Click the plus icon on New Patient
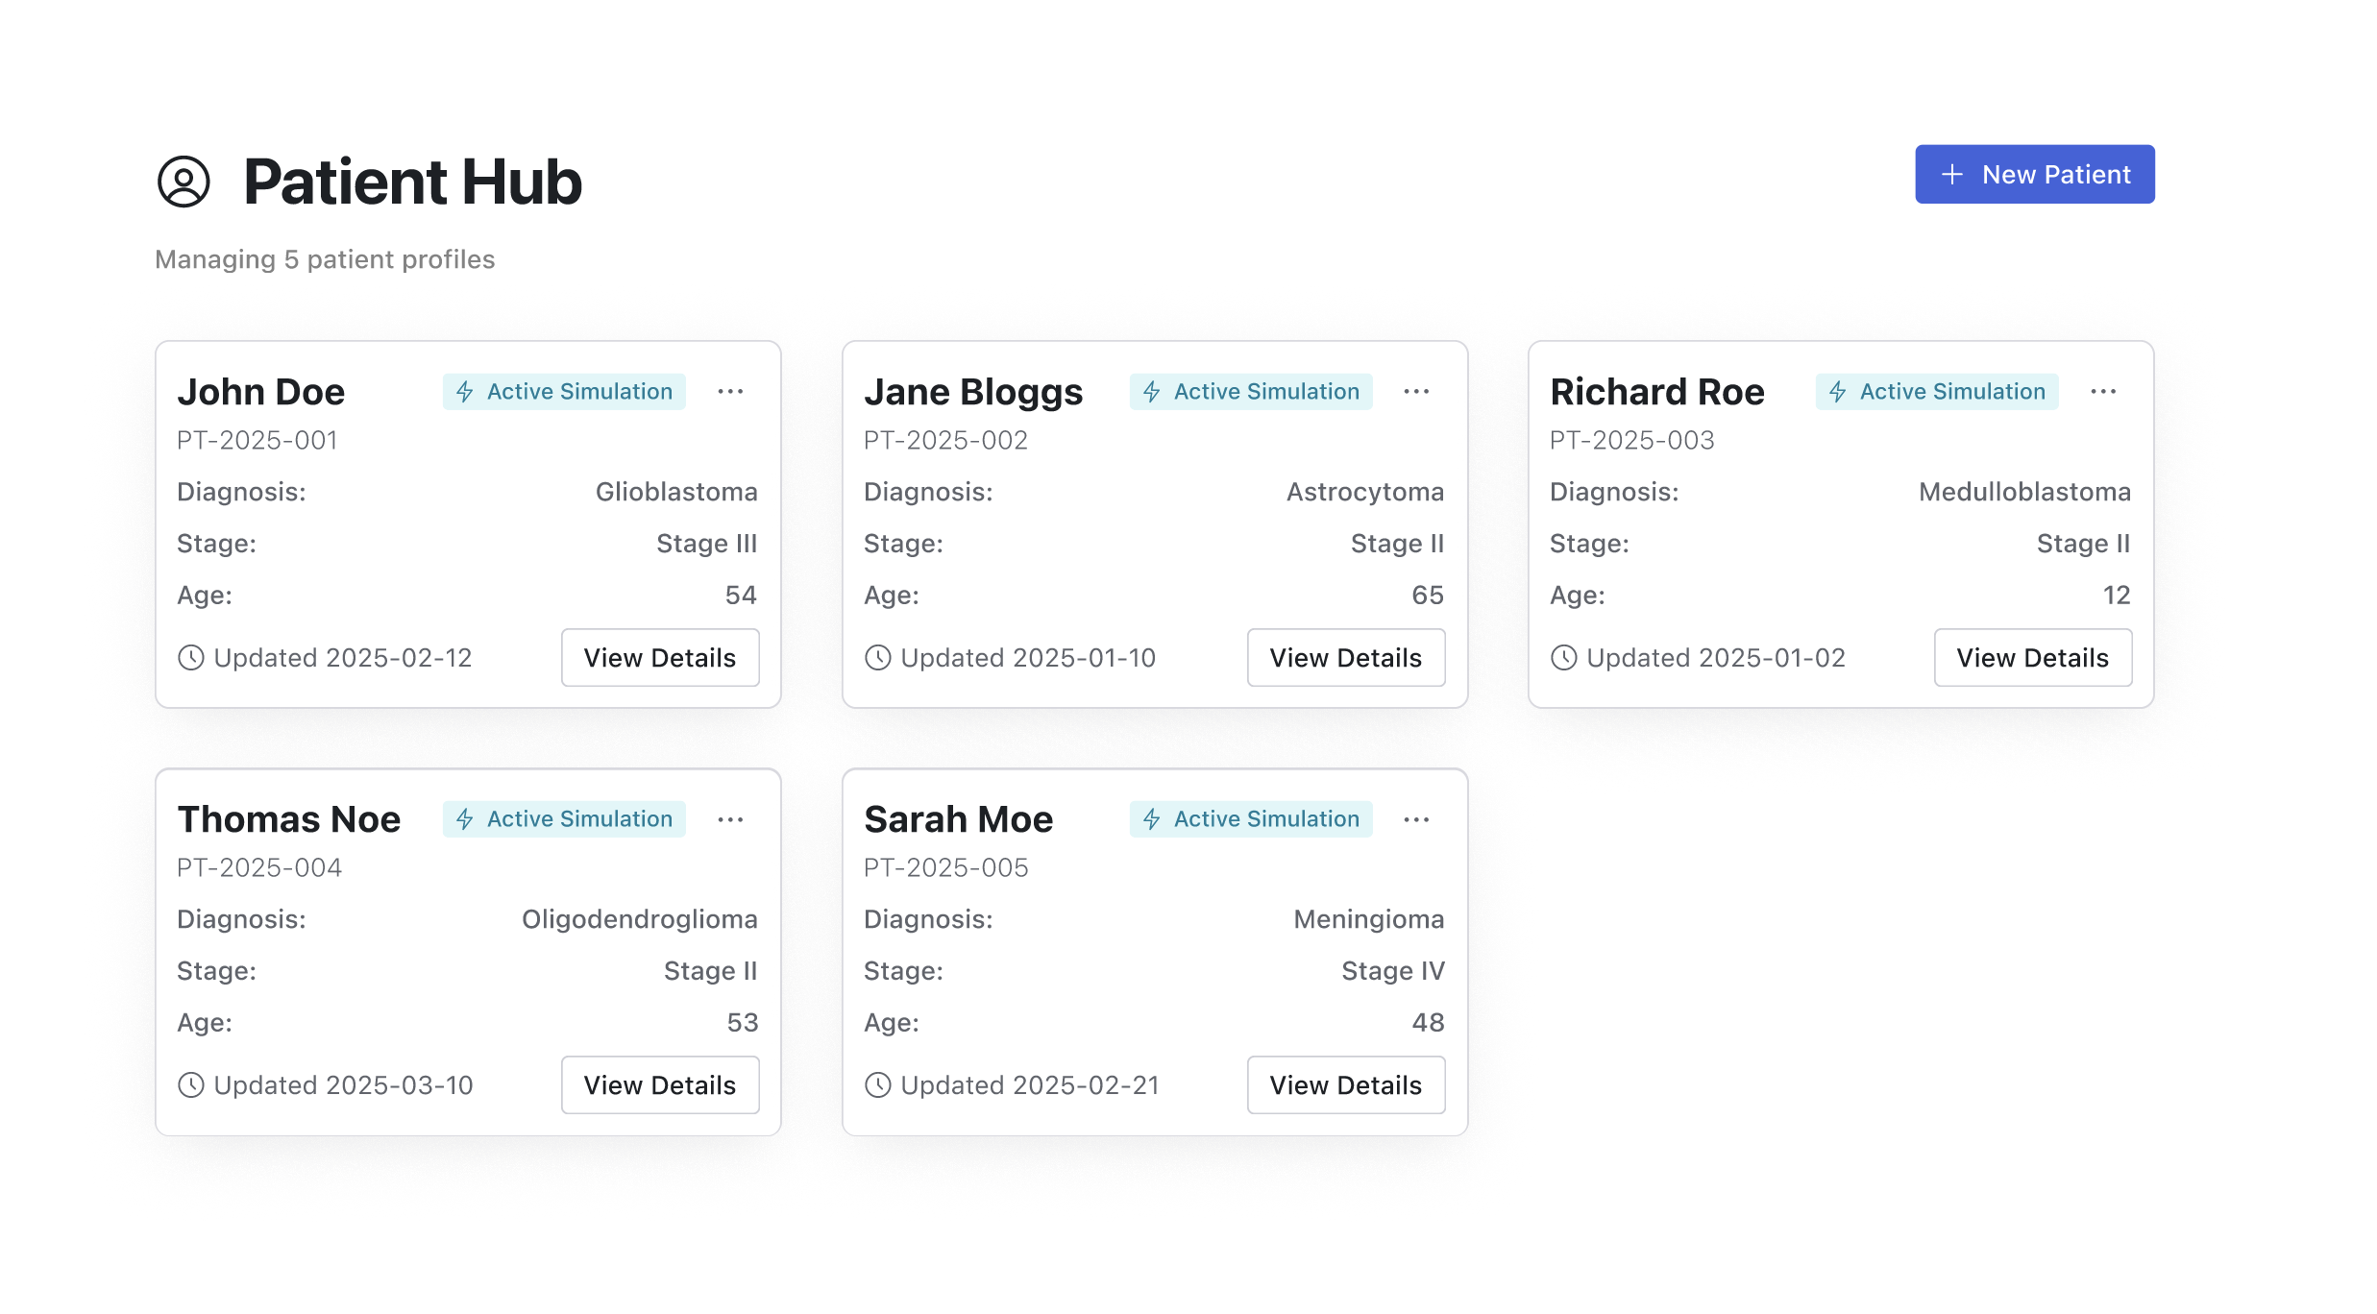The image size is (2377, 1314). [1951, 175]
